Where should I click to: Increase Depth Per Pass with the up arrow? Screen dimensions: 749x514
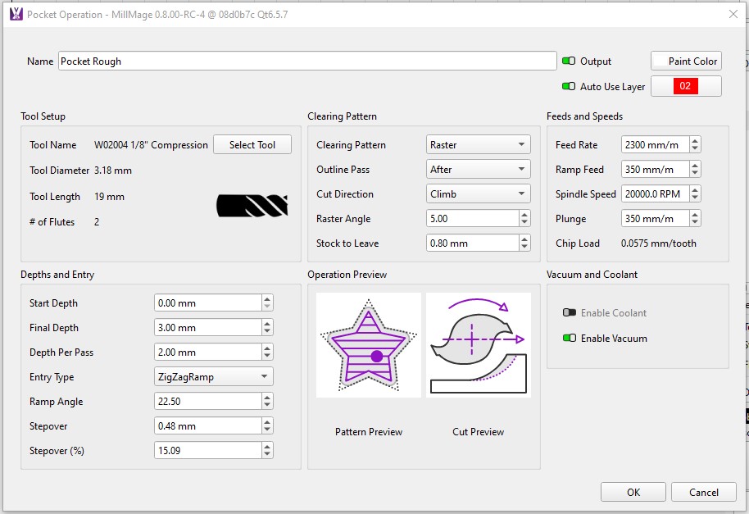pyautogui.click(x=267, y=348)
